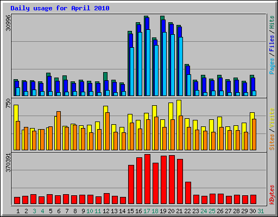
Task: Click the day 26 yellow visits bar
Action: click(219, 133)
